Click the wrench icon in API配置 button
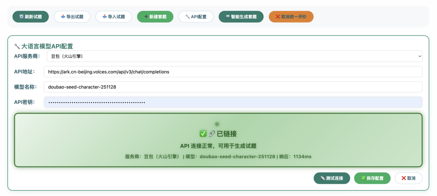The width and height of the screenshot is (437, 196). [188, 17]
